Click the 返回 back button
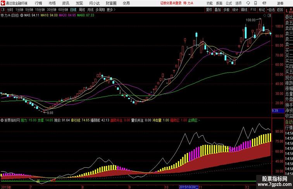293x189 pixels. pyautogui.click(x=280, y=10)
